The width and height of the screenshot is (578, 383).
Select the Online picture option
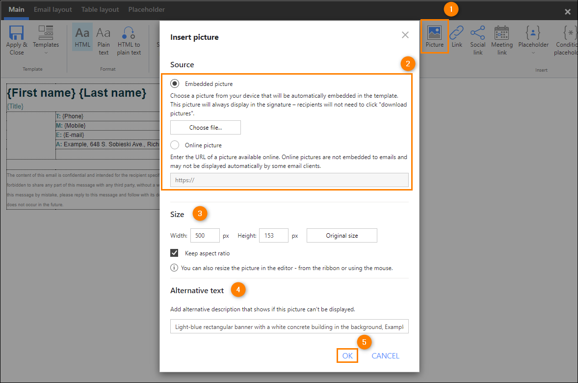[175, 145]
